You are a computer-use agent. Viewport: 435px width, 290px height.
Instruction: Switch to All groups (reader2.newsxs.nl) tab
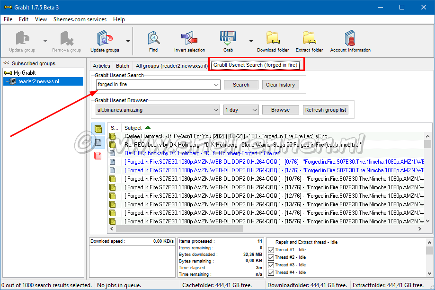[171, 66]
